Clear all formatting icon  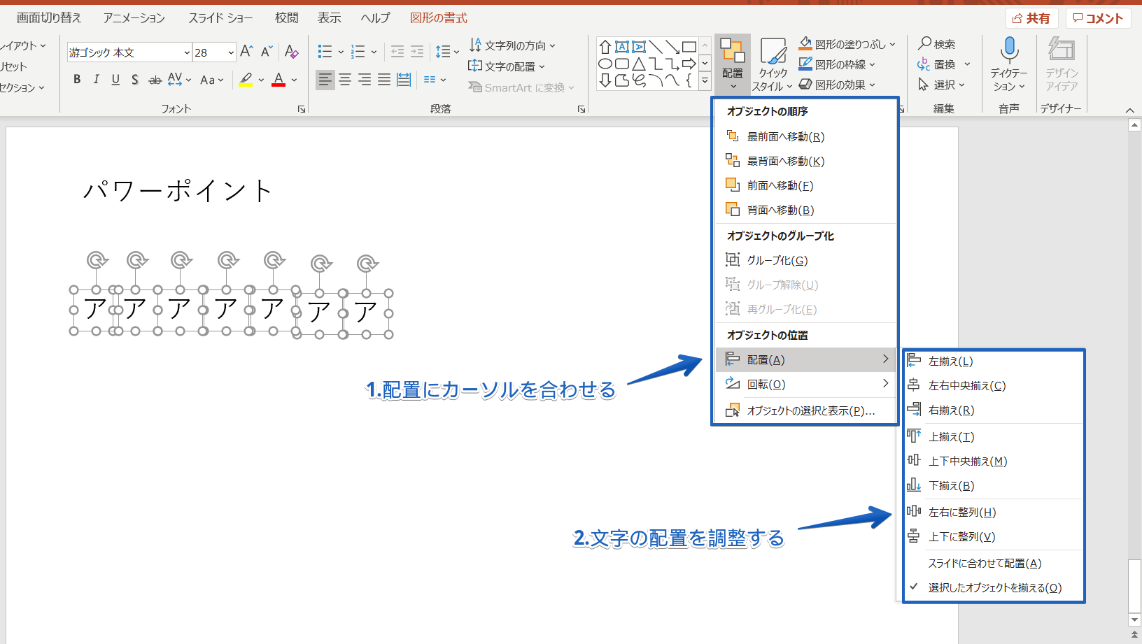[x=292, y=52]
